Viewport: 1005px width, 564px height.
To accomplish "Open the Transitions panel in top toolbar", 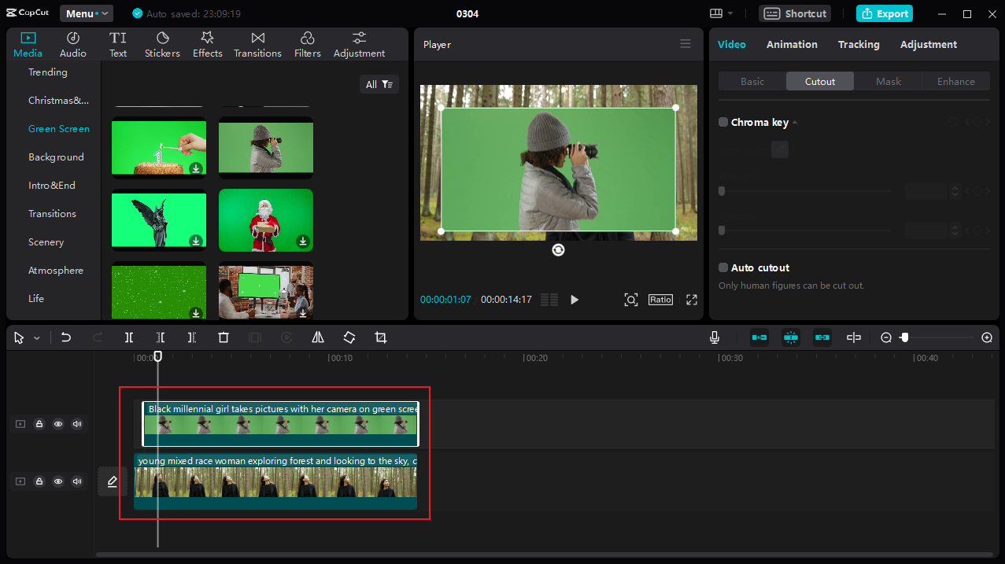I will pos(257,45).
